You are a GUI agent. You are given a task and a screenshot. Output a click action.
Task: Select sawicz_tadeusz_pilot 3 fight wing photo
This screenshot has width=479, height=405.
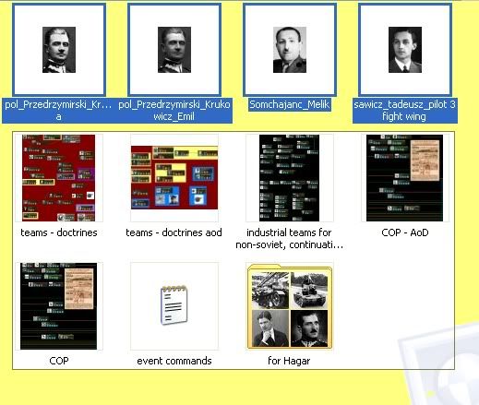coord(405,50)
